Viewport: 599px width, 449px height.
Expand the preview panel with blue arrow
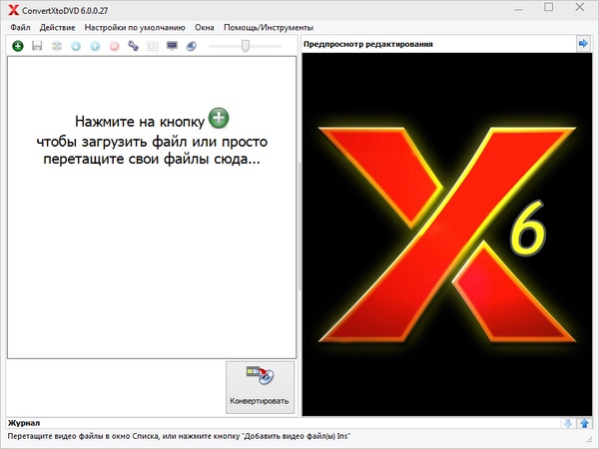pyautogui.click(x=583, y=44)
